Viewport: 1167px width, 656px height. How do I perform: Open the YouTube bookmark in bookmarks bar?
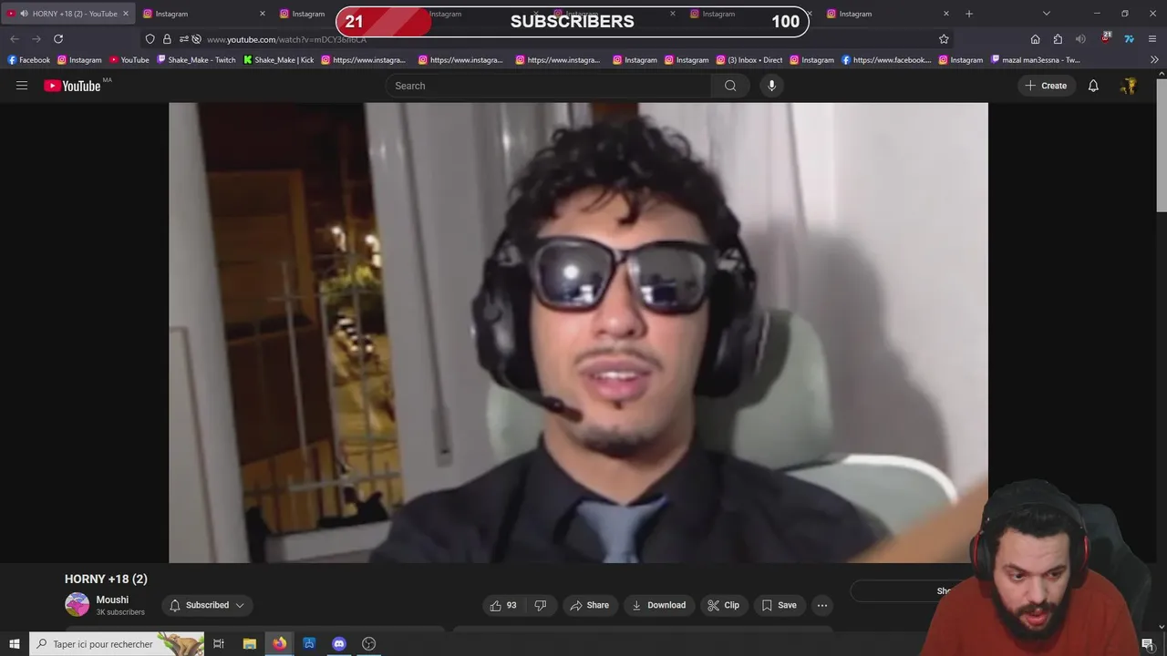point(129,60)
